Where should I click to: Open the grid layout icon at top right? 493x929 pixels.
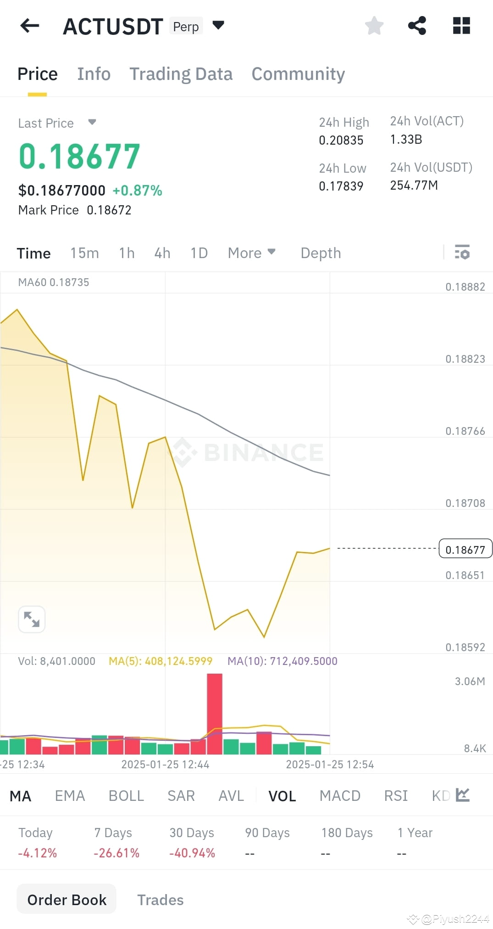tap(461, 26)
